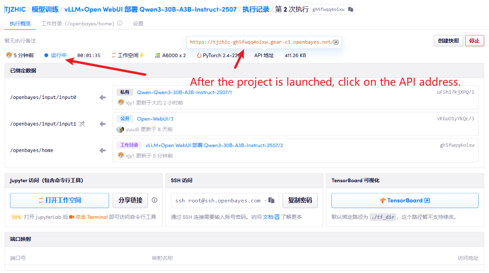
Task: Click the unlink icon next to input1 path
Action: 82,124
